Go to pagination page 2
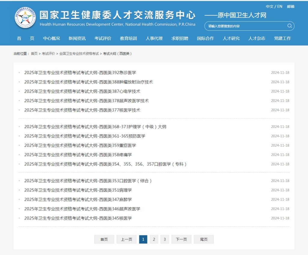 154,239
